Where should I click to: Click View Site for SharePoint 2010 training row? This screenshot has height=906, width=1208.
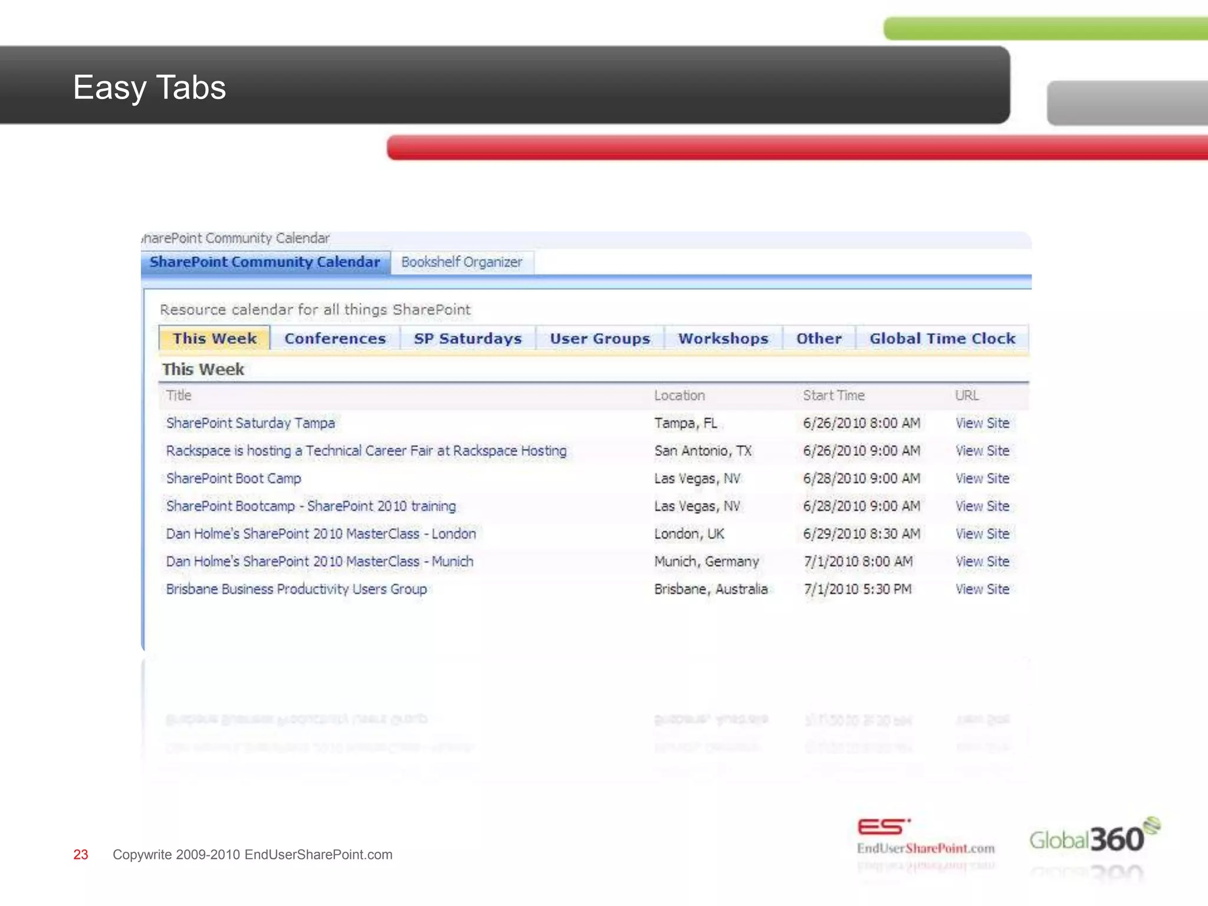[982, 506]
